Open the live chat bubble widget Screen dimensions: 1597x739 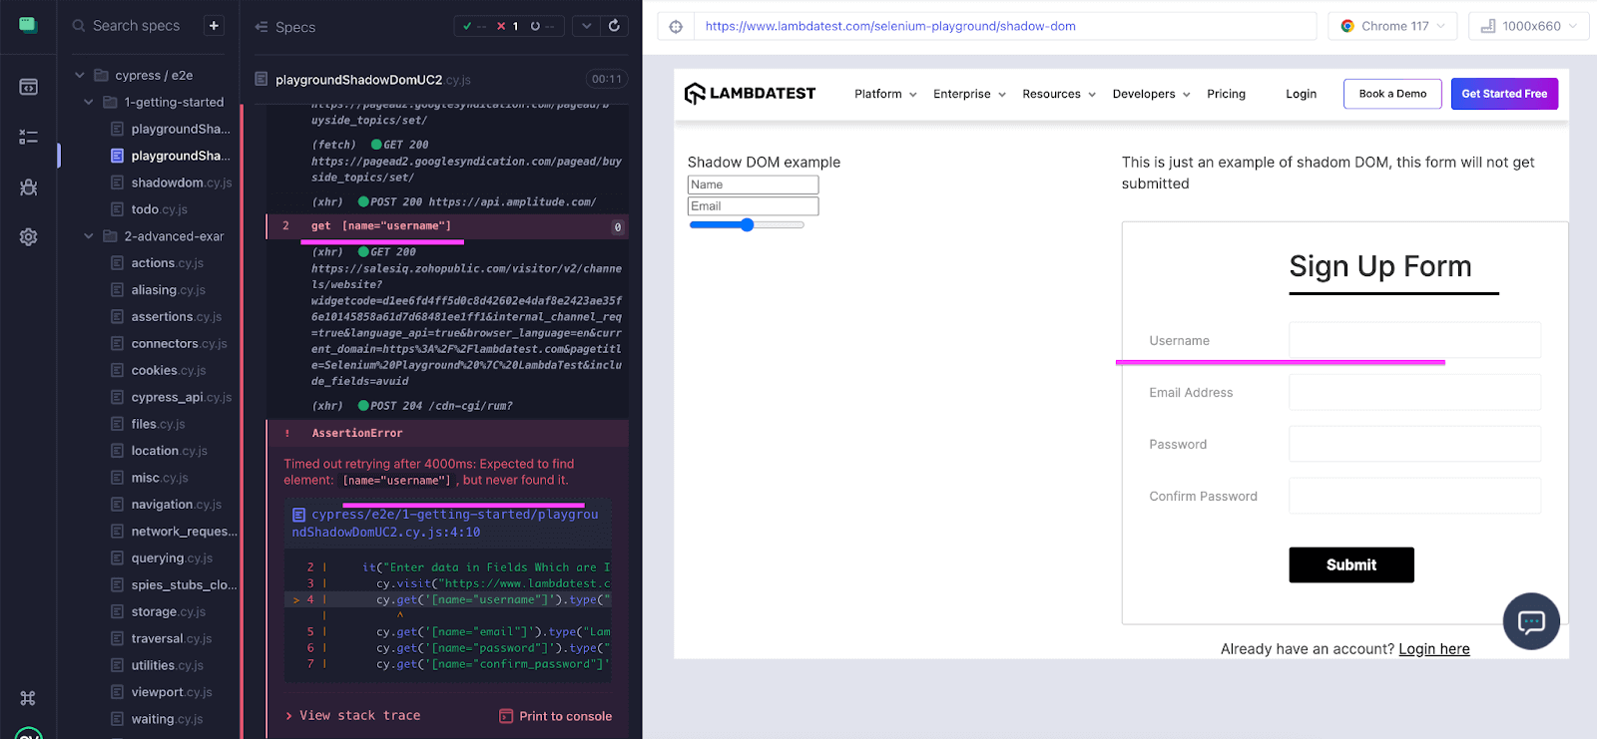(x=1531, y=621)
